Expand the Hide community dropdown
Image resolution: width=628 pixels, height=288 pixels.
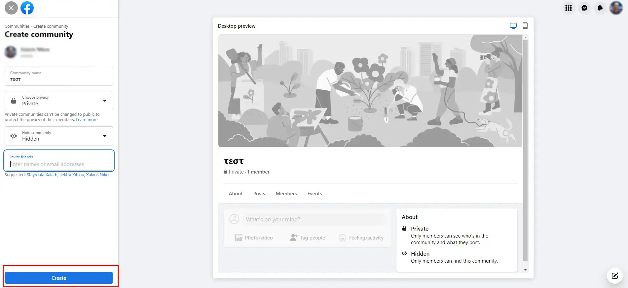click(59, 136)
